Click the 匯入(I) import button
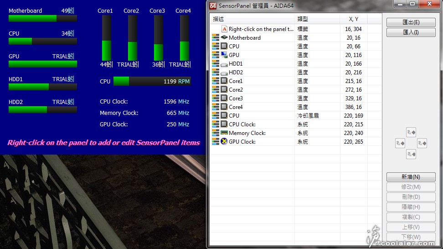Viewport: 443px width, 249px height. click(411, 32)
